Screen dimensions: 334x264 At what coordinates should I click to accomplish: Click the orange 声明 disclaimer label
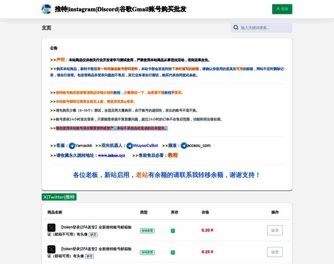pyautogui.click(x=62, y=60)
